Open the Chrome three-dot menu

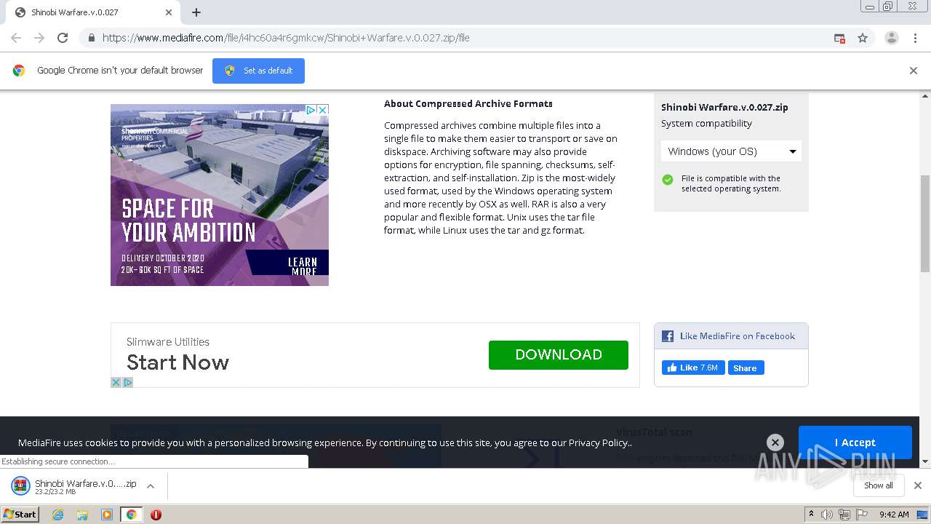915,38
